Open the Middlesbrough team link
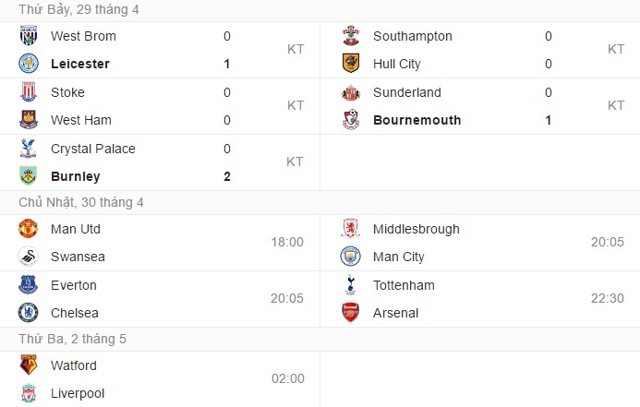640x407 pixels. click(416, 229)
